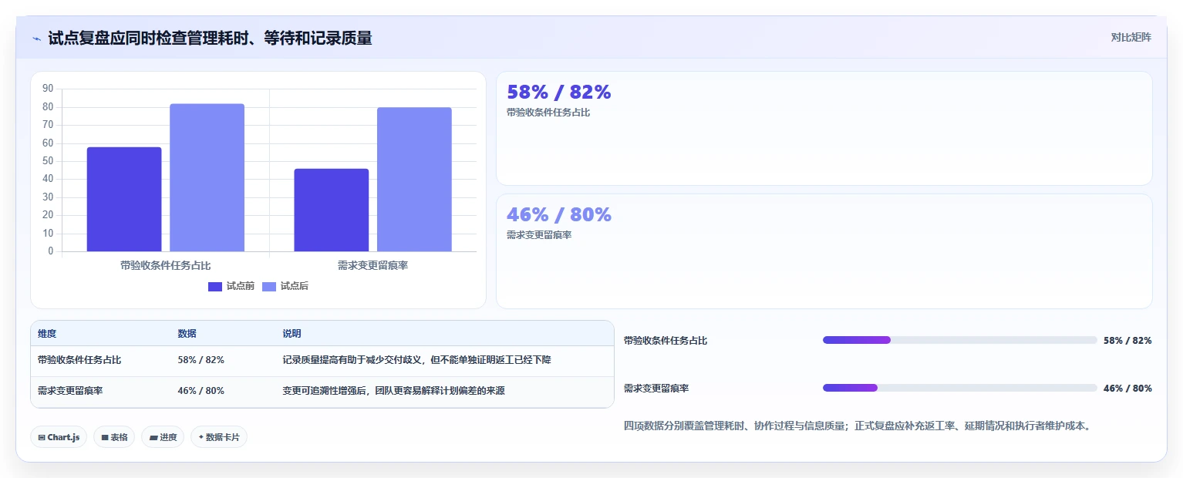This screenshot has width=1183, height=478.
Task: Click table data cell 58% / 82%
Action: tap(201, 360)
